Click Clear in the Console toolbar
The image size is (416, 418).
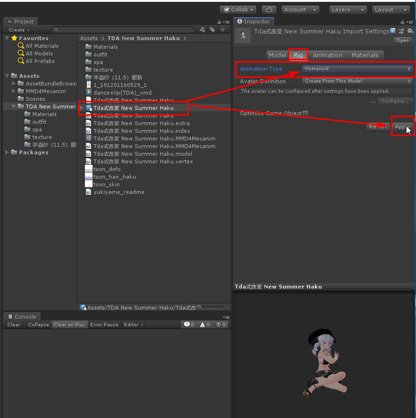14,325
